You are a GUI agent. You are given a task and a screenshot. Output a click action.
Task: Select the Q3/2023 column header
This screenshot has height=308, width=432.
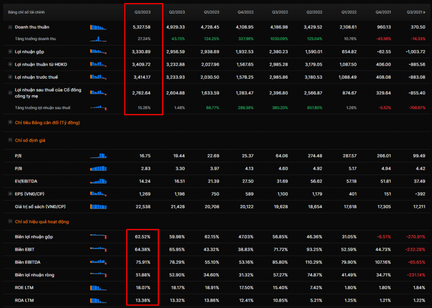point(143,12)
